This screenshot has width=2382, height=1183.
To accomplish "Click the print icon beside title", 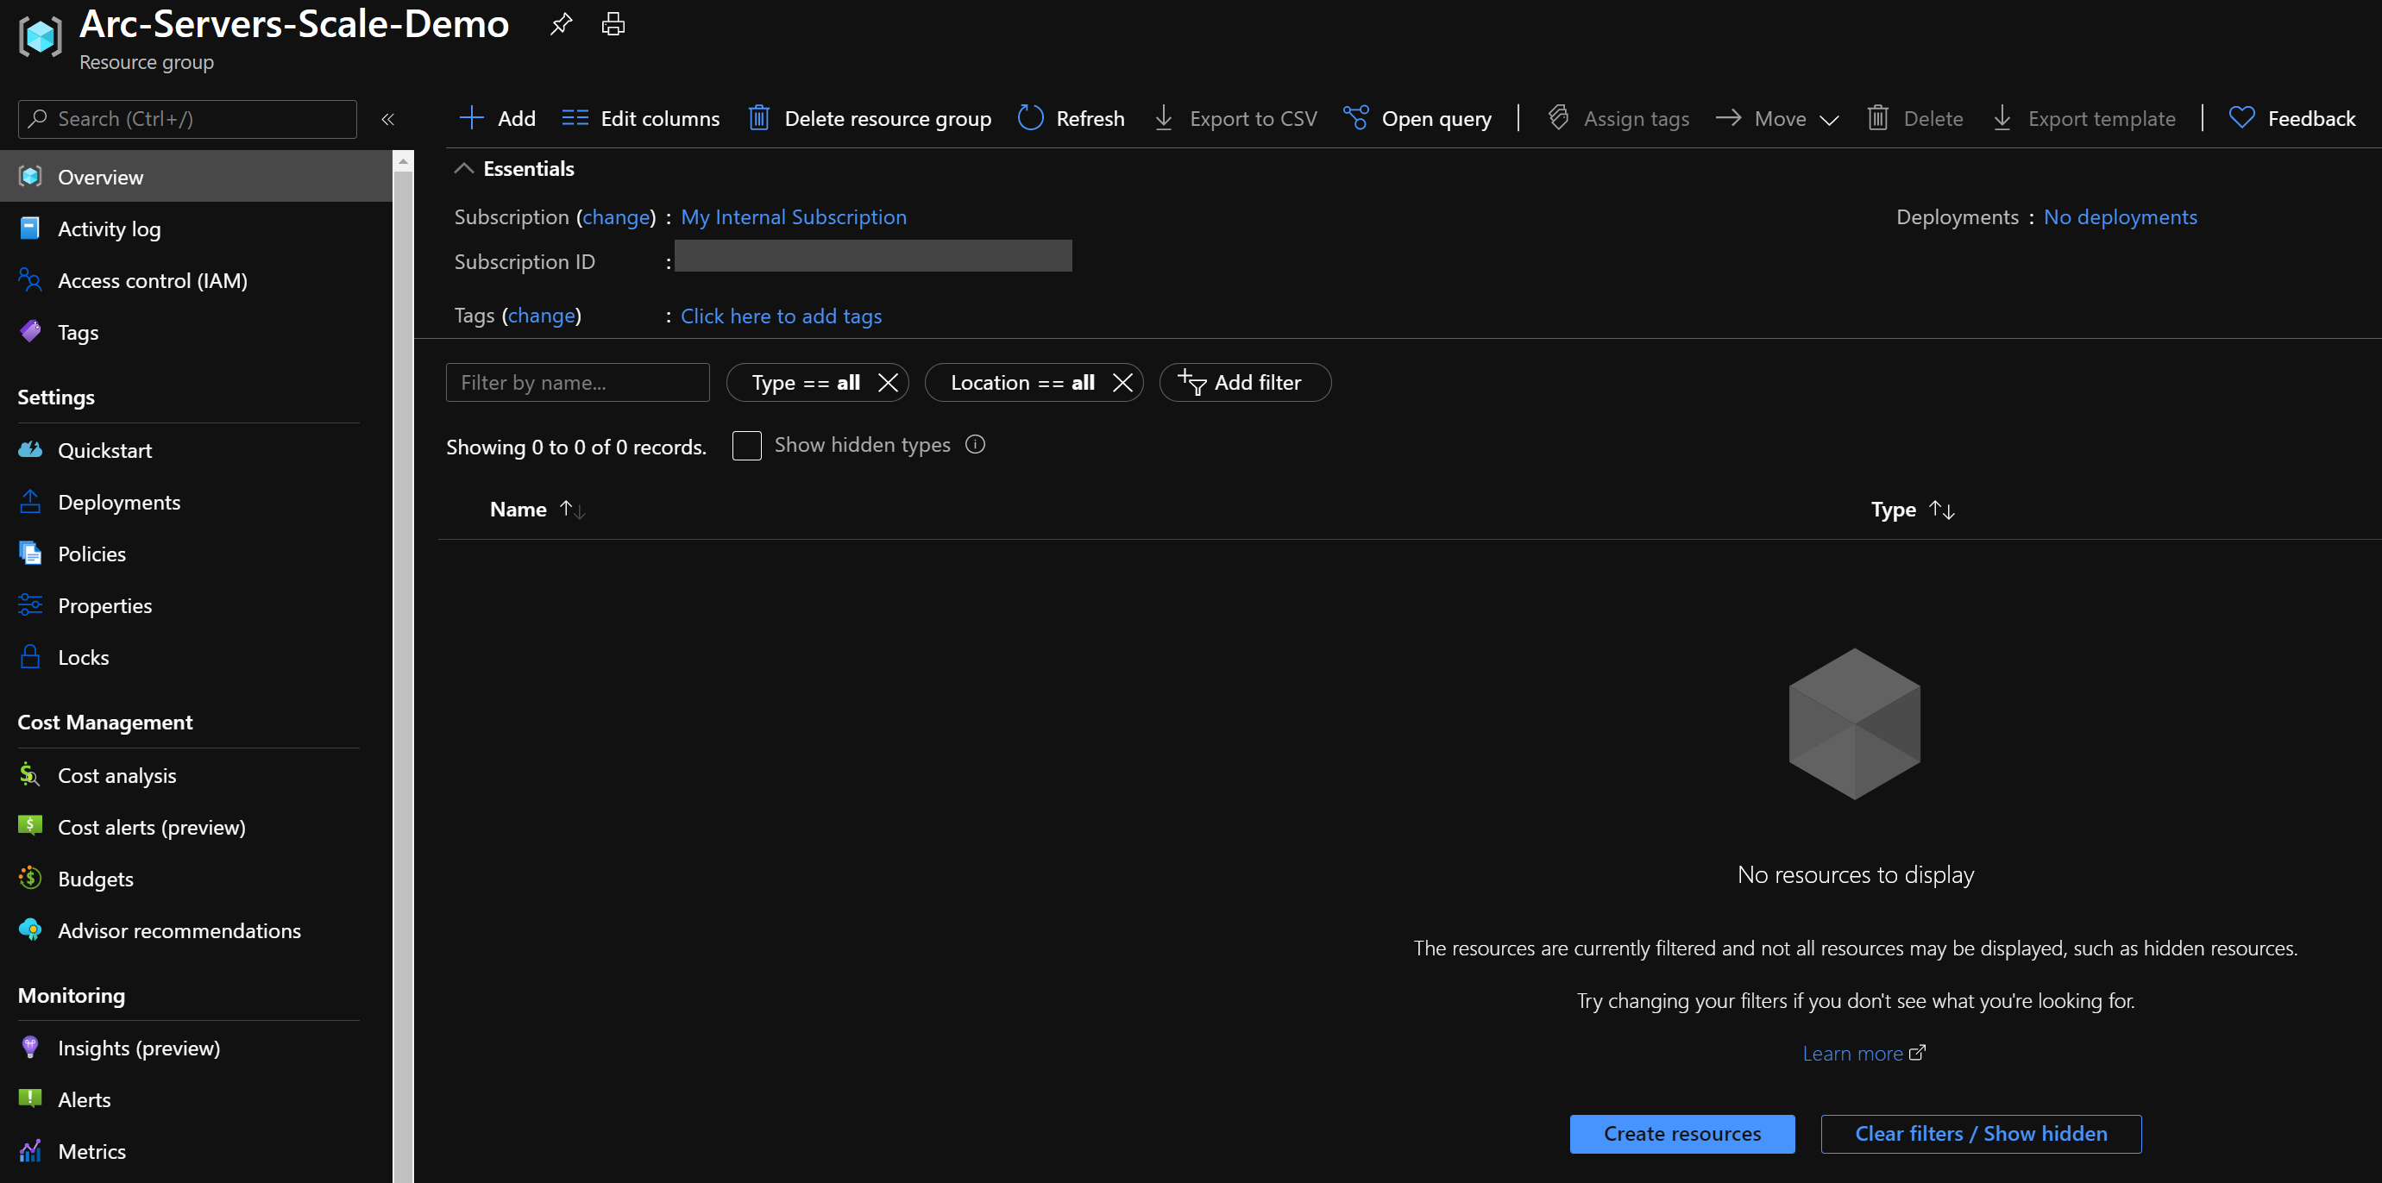I will (613, 24).
